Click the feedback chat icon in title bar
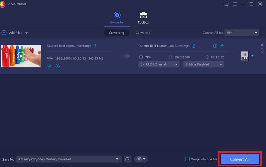The image size is (266, 167). (x=226, y=4)
